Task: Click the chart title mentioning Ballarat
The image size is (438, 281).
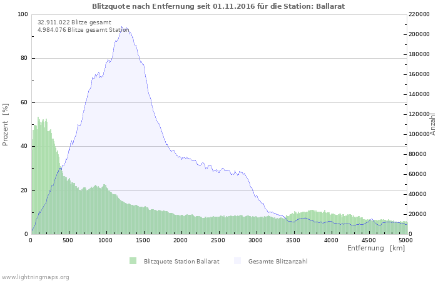Action: pos(218,6)
